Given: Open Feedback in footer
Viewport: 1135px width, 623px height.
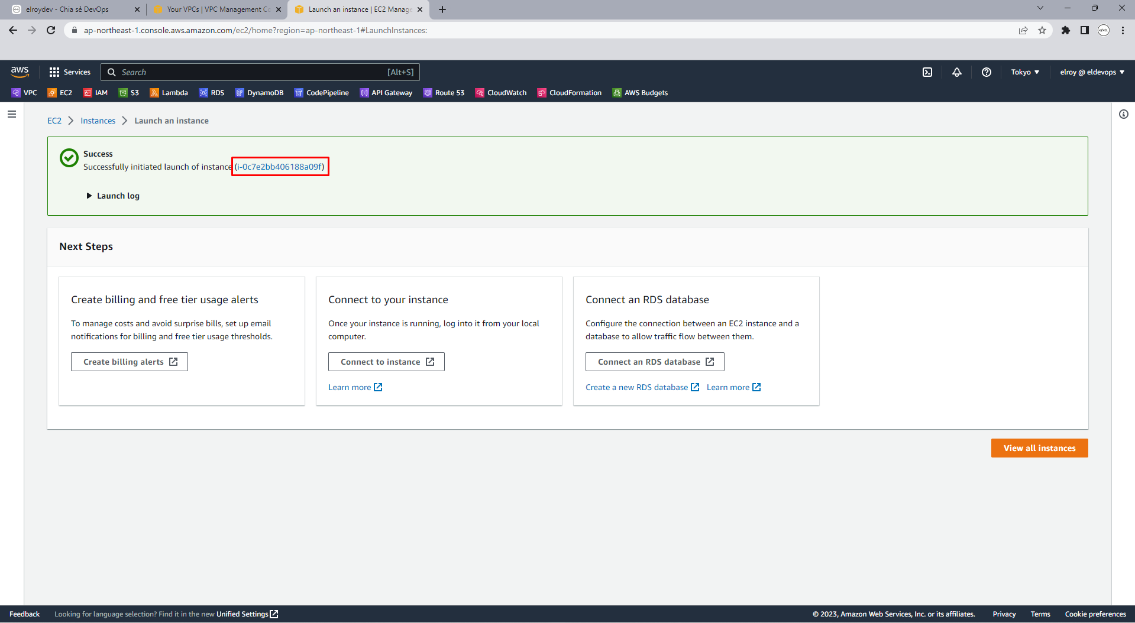Looking at the screenshot, I should tap(25, 614).
